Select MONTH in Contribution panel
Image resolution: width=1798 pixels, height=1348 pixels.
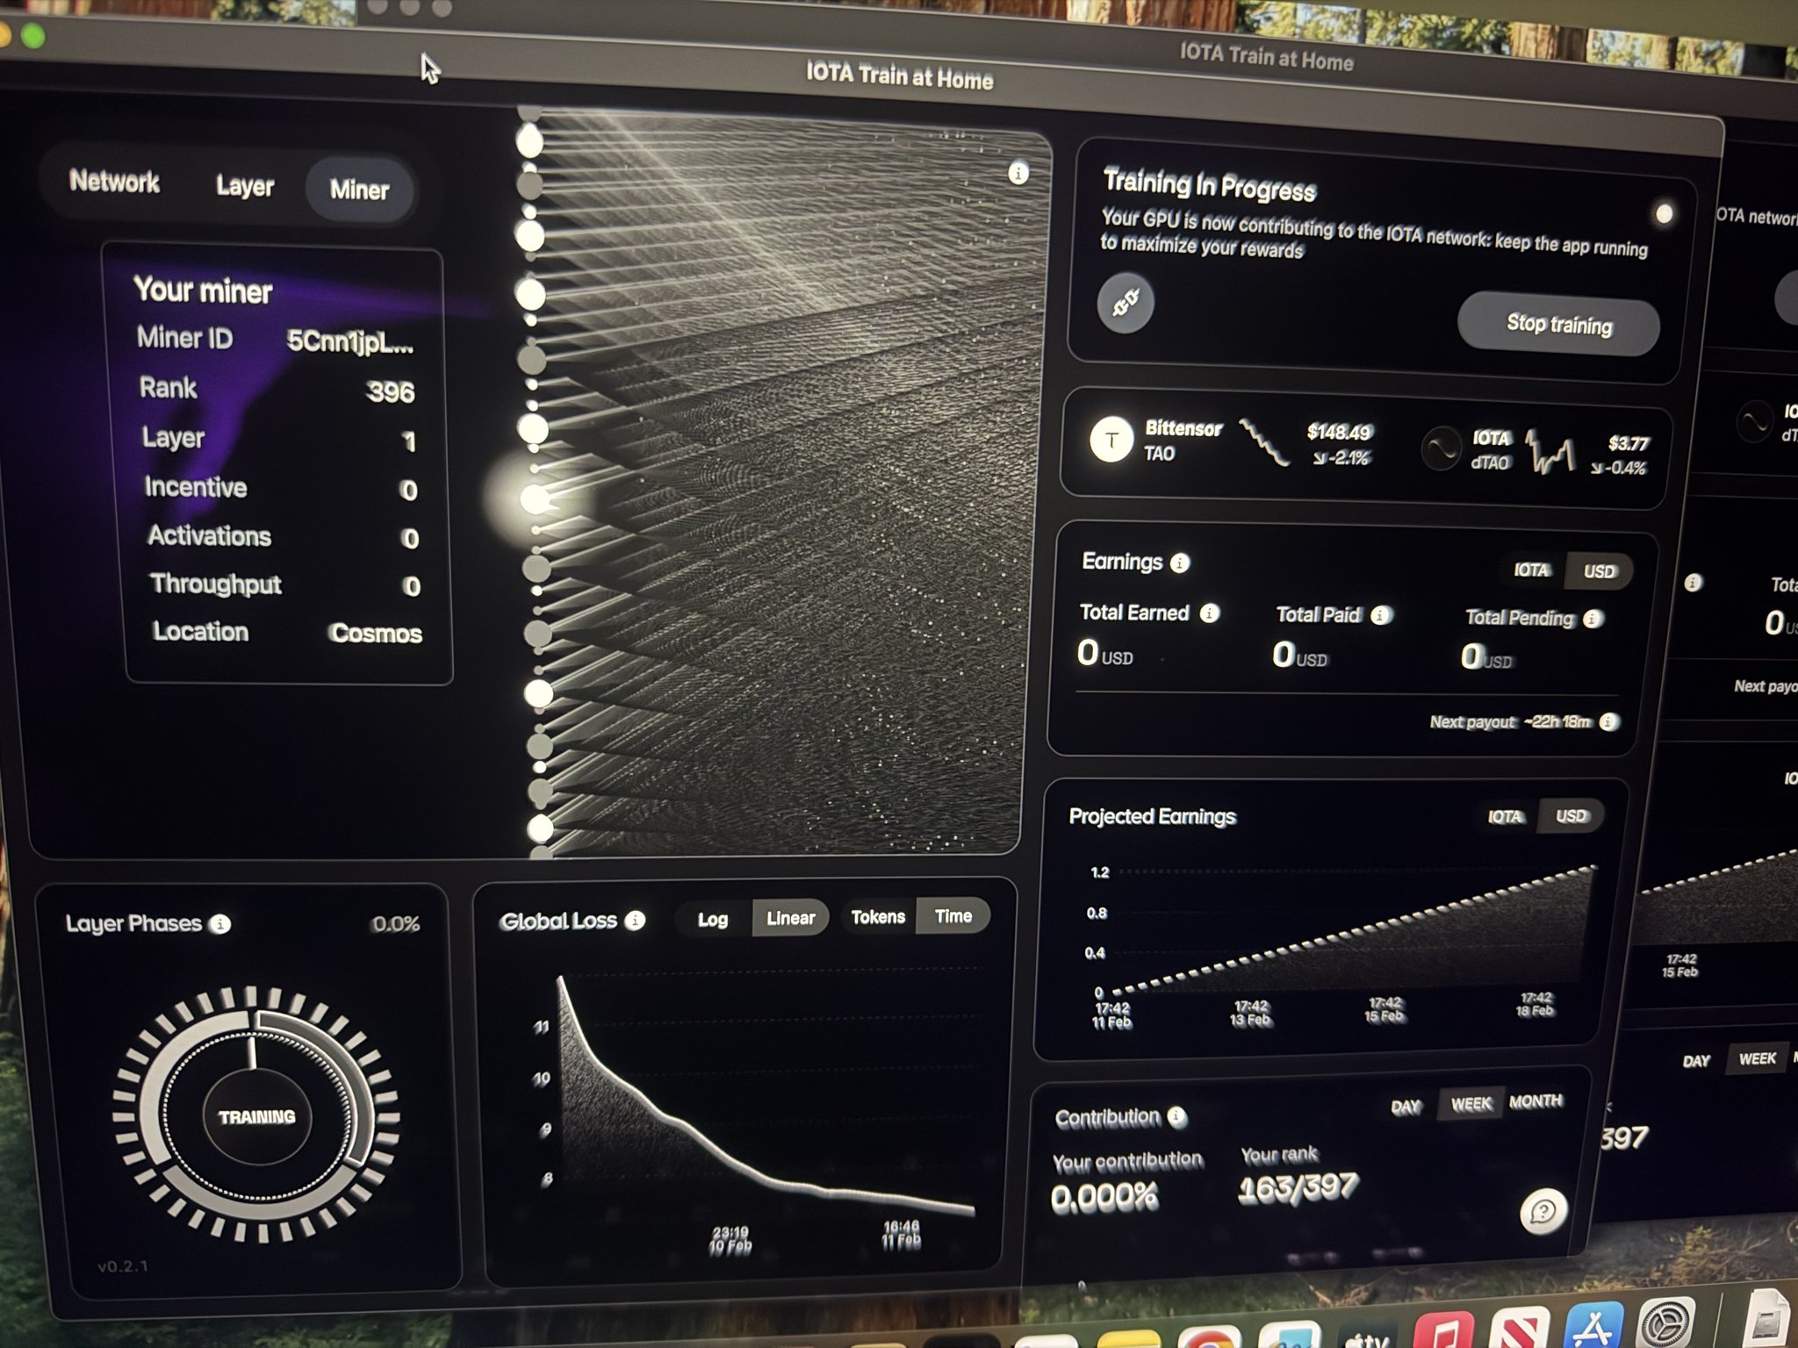(1535, 1101)
